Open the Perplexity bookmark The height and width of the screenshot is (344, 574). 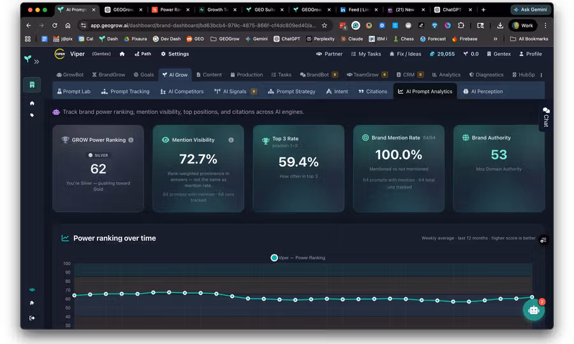[320, 39]
